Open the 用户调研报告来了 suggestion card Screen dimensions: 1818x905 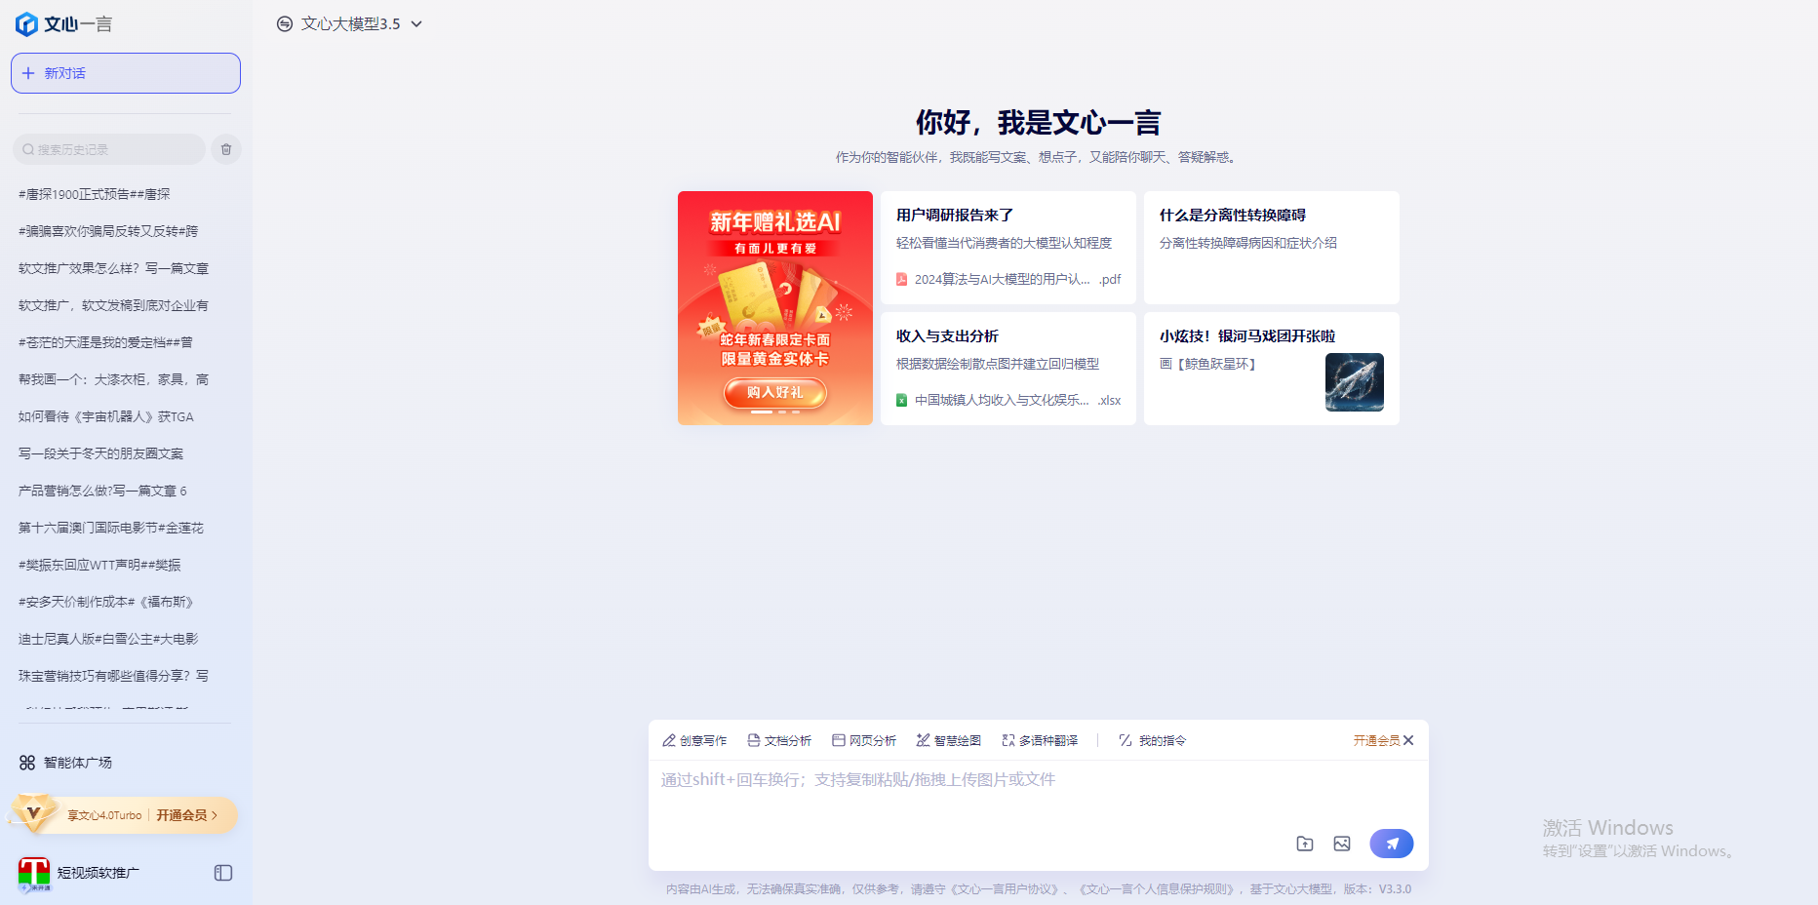(1008, 248)
